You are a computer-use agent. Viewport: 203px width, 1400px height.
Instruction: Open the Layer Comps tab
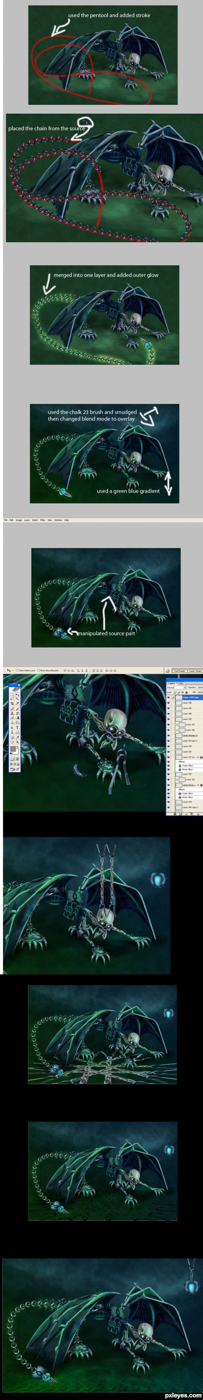click(x=196, y=671)
